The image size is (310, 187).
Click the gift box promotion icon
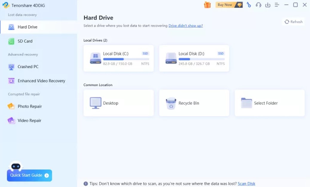click(207, 5)
